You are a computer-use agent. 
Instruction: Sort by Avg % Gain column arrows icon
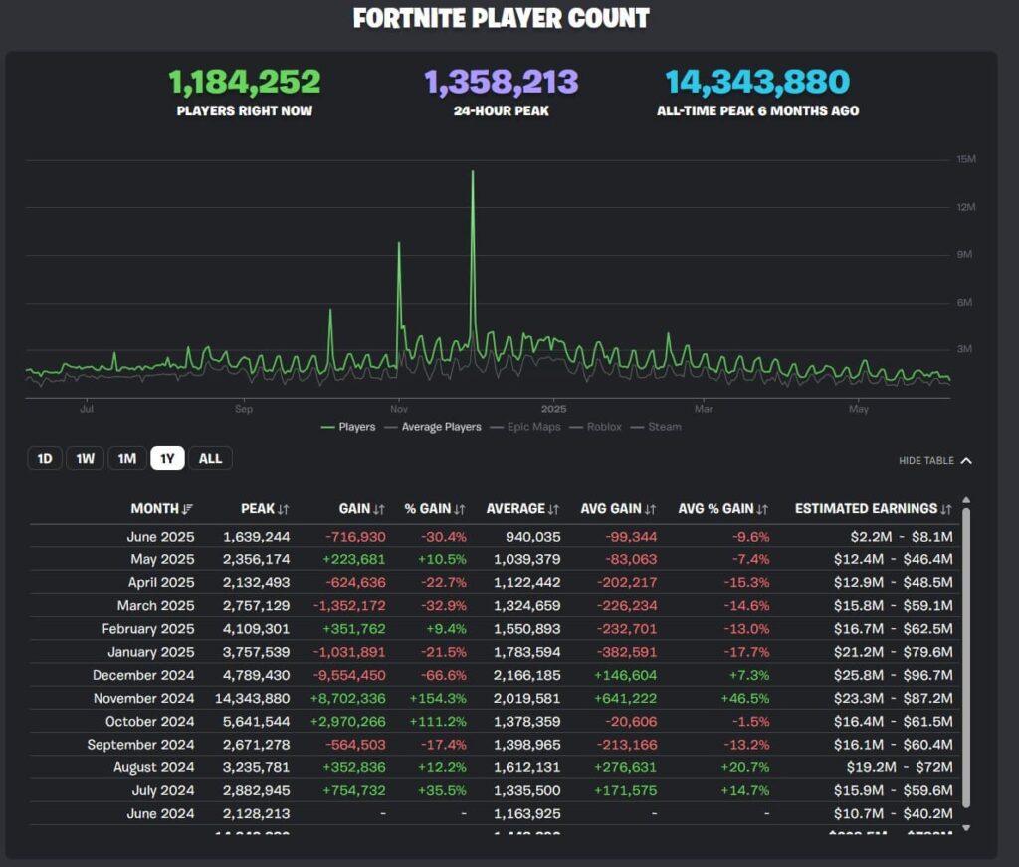pyautogui.click(x=762, y=509)
